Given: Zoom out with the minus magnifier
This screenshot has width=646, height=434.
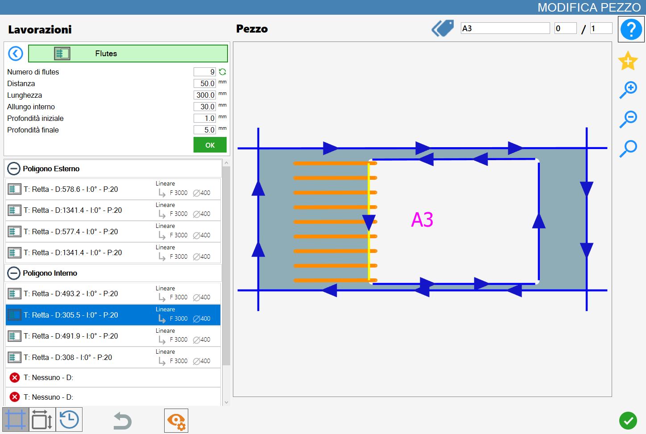Looking at the screenshot, I should (628, 119).
